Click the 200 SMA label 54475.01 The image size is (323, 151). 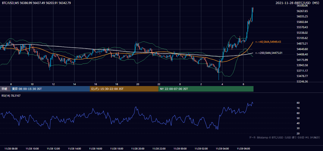click(269, 53)
